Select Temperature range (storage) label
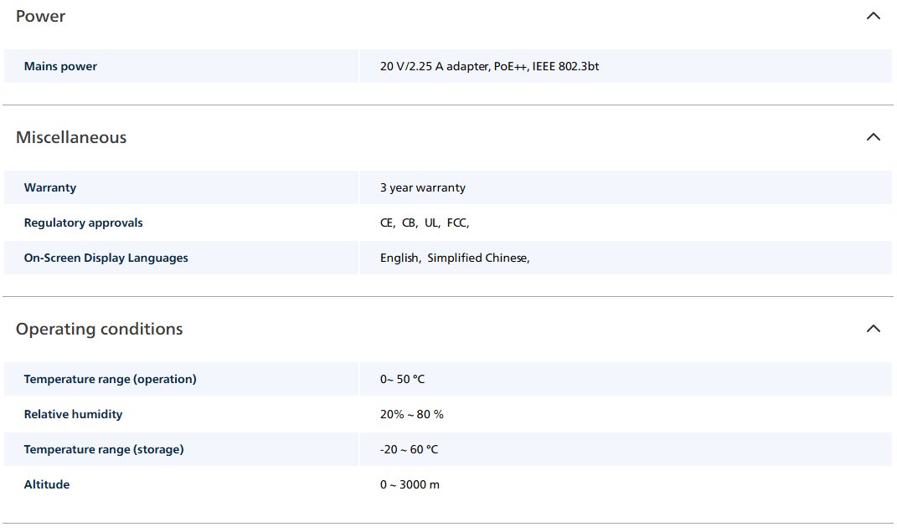897x532 pixels. [104, 450]
